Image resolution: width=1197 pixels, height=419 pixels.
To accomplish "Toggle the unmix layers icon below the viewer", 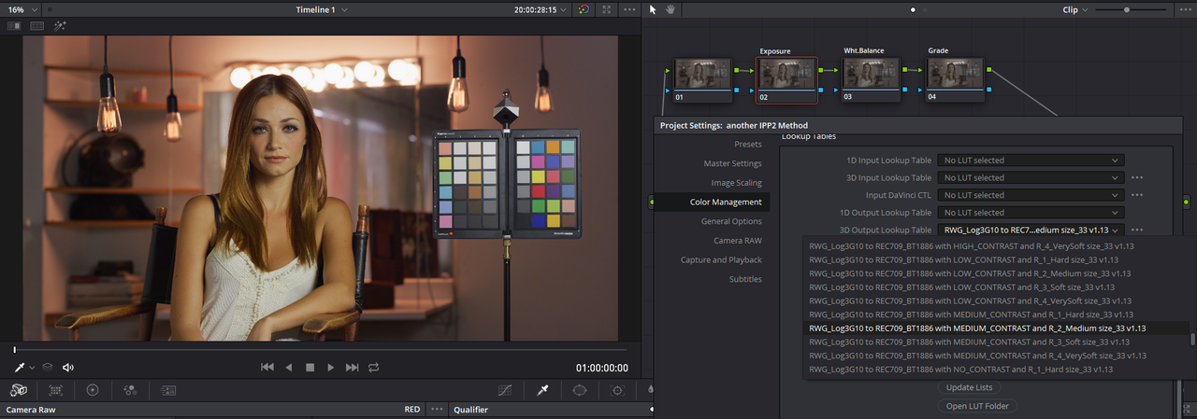I will pyautogui.click(x=48, y=368).
